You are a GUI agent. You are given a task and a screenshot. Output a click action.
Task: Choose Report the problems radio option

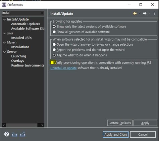[x=54, y=50]
